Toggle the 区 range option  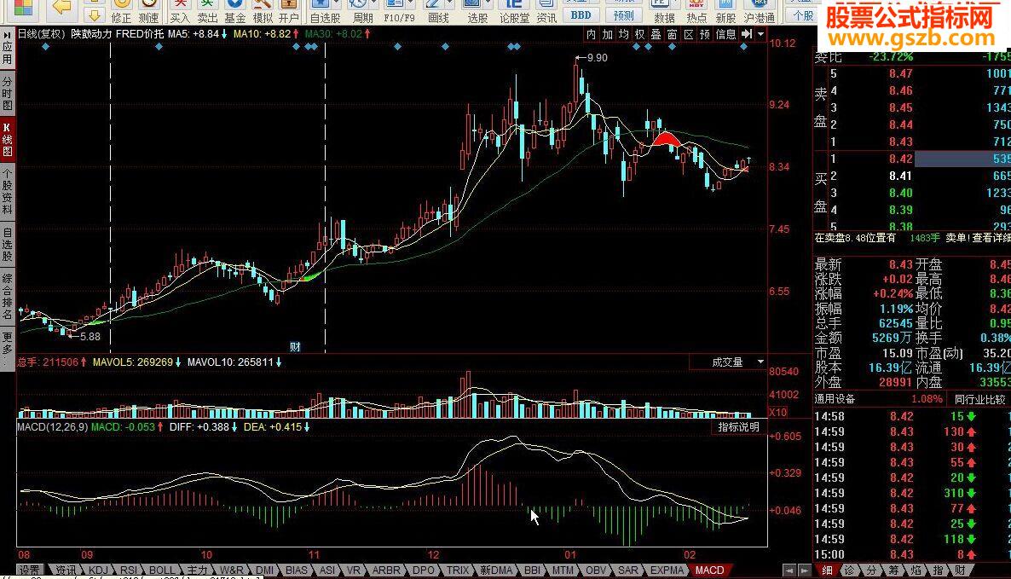[689, 34]
